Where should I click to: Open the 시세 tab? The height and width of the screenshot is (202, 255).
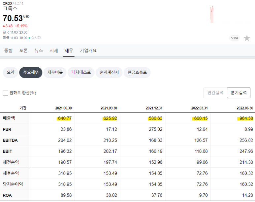(x=54, y=50)
